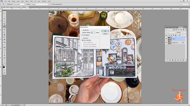Select the Horizontal Type tool

pos(4,53)
